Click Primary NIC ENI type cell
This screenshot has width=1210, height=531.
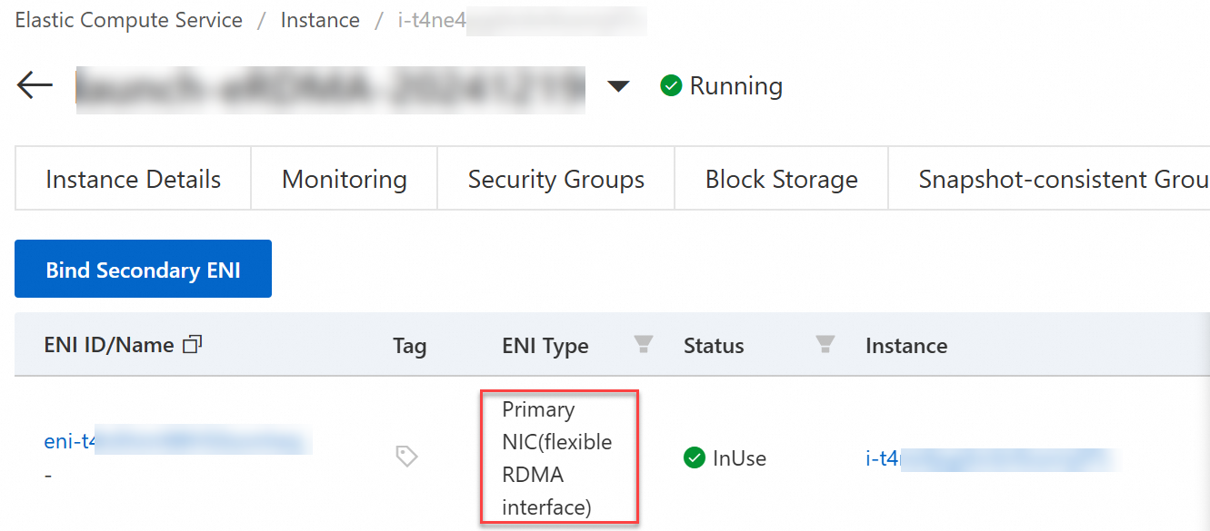[558, 458]
